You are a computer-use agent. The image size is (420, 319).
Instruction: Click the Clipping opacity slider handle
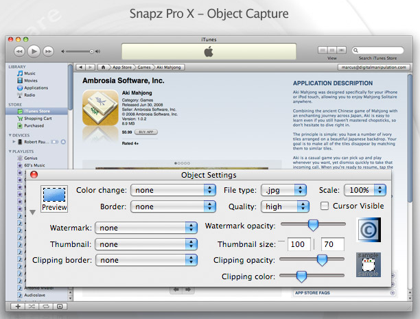point(322,260)
